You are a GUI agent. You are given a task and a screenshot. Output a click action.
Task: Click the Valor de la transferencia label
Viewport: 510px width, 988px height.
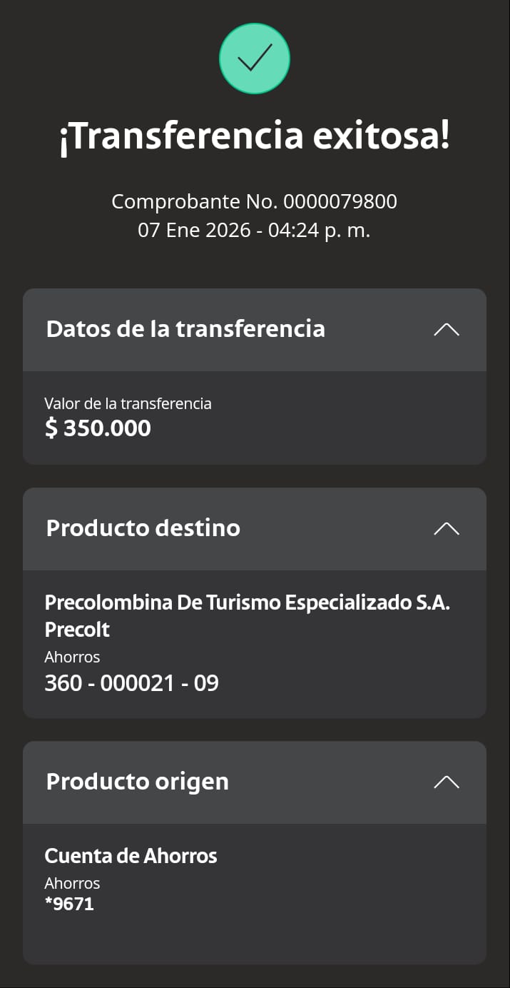point(128,403)
